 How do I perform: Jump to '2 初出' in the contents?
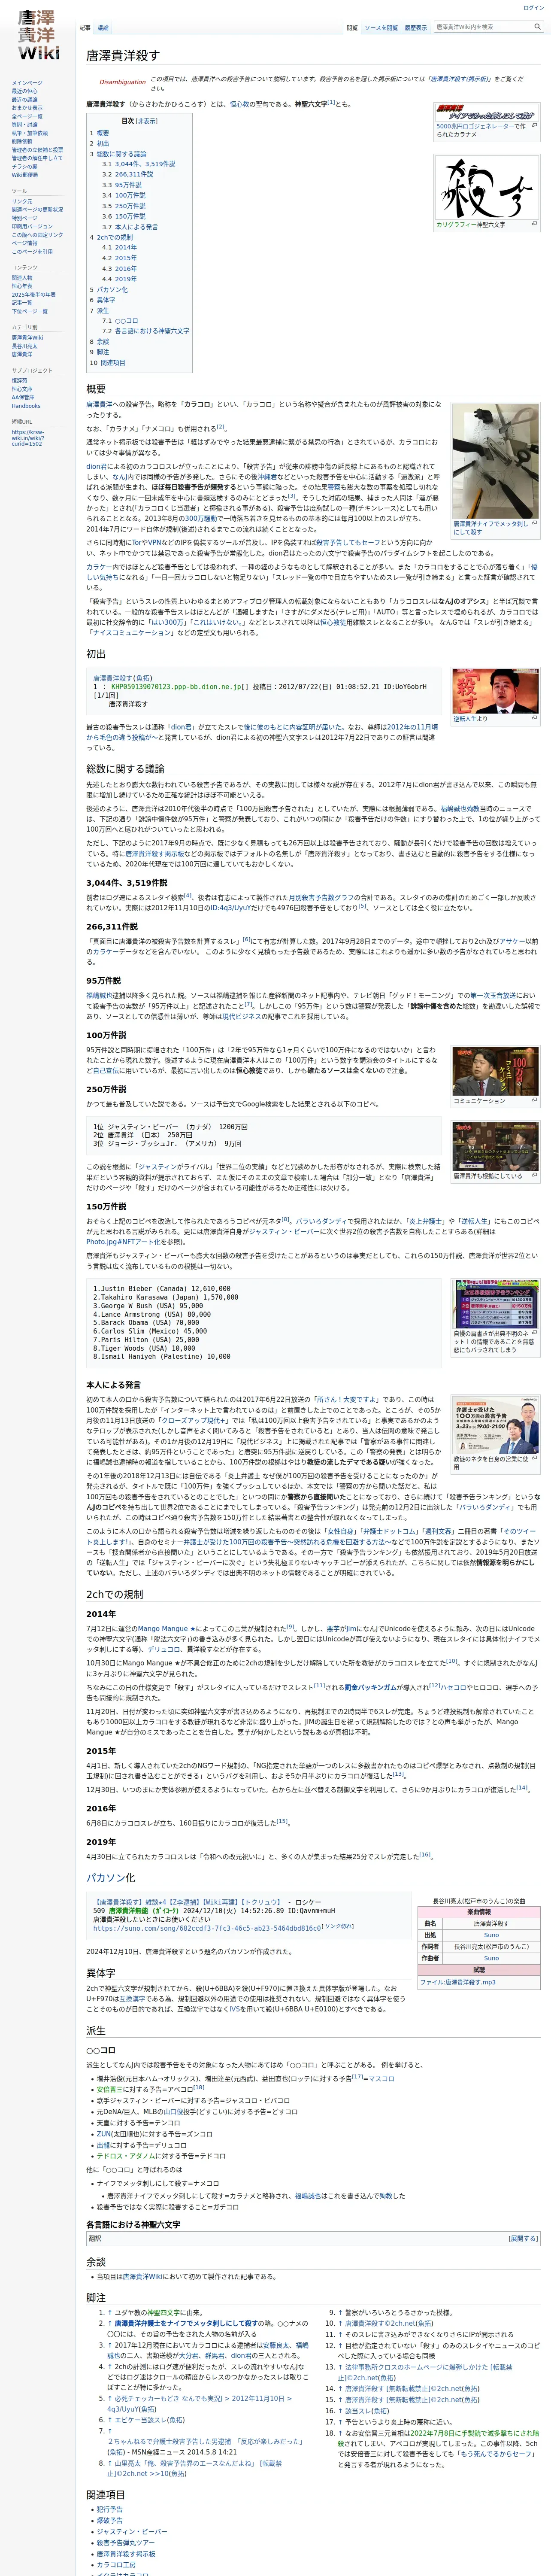point(100,143)
